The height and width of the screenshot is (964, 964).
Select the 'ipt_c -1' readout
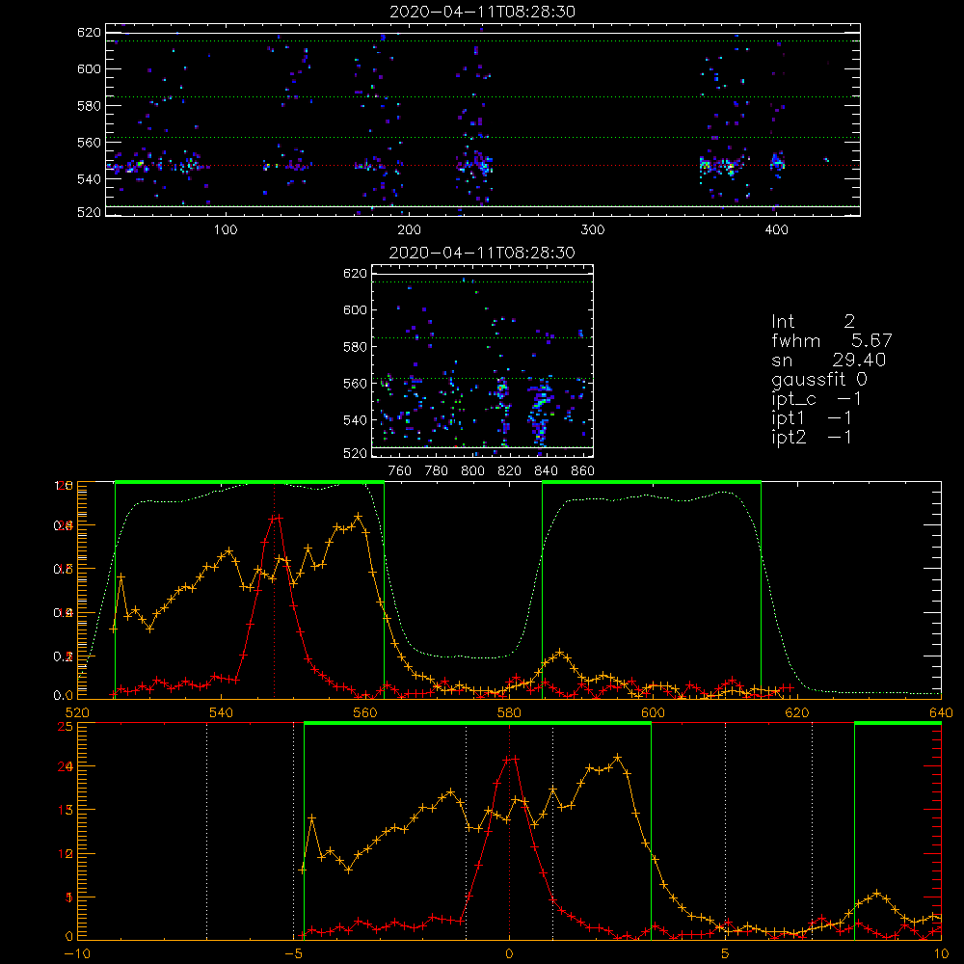tap(817, 400)
